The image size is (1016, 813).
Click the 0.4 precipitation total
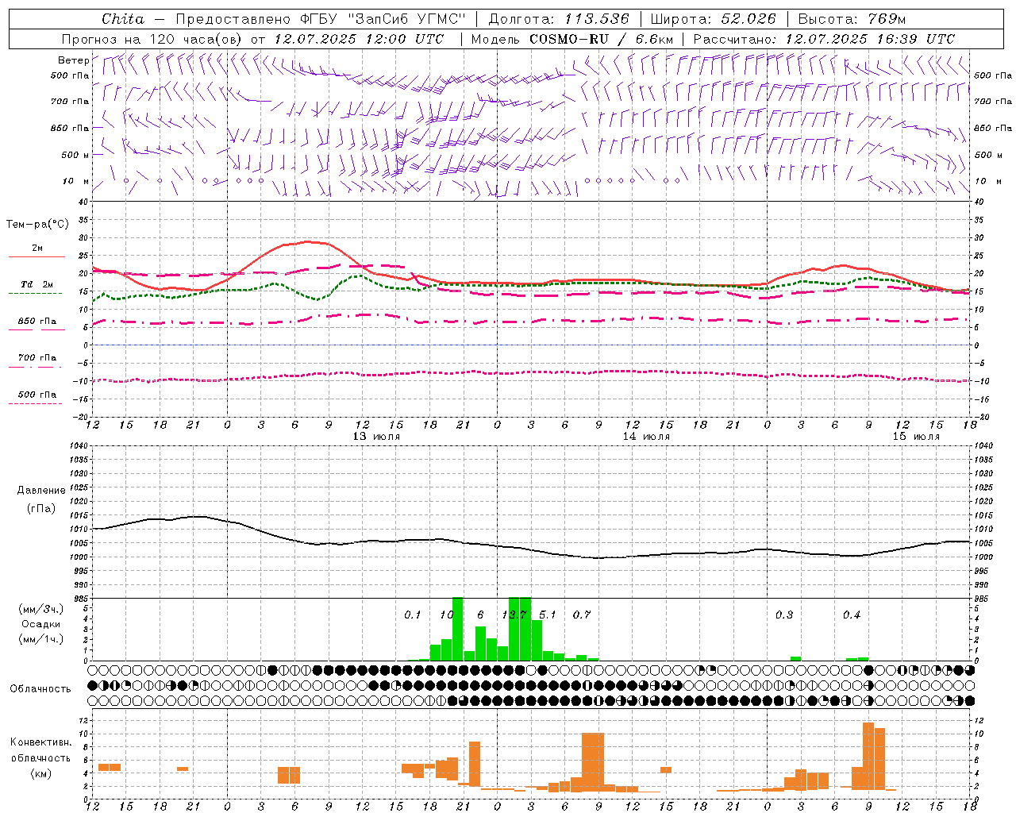852,615
